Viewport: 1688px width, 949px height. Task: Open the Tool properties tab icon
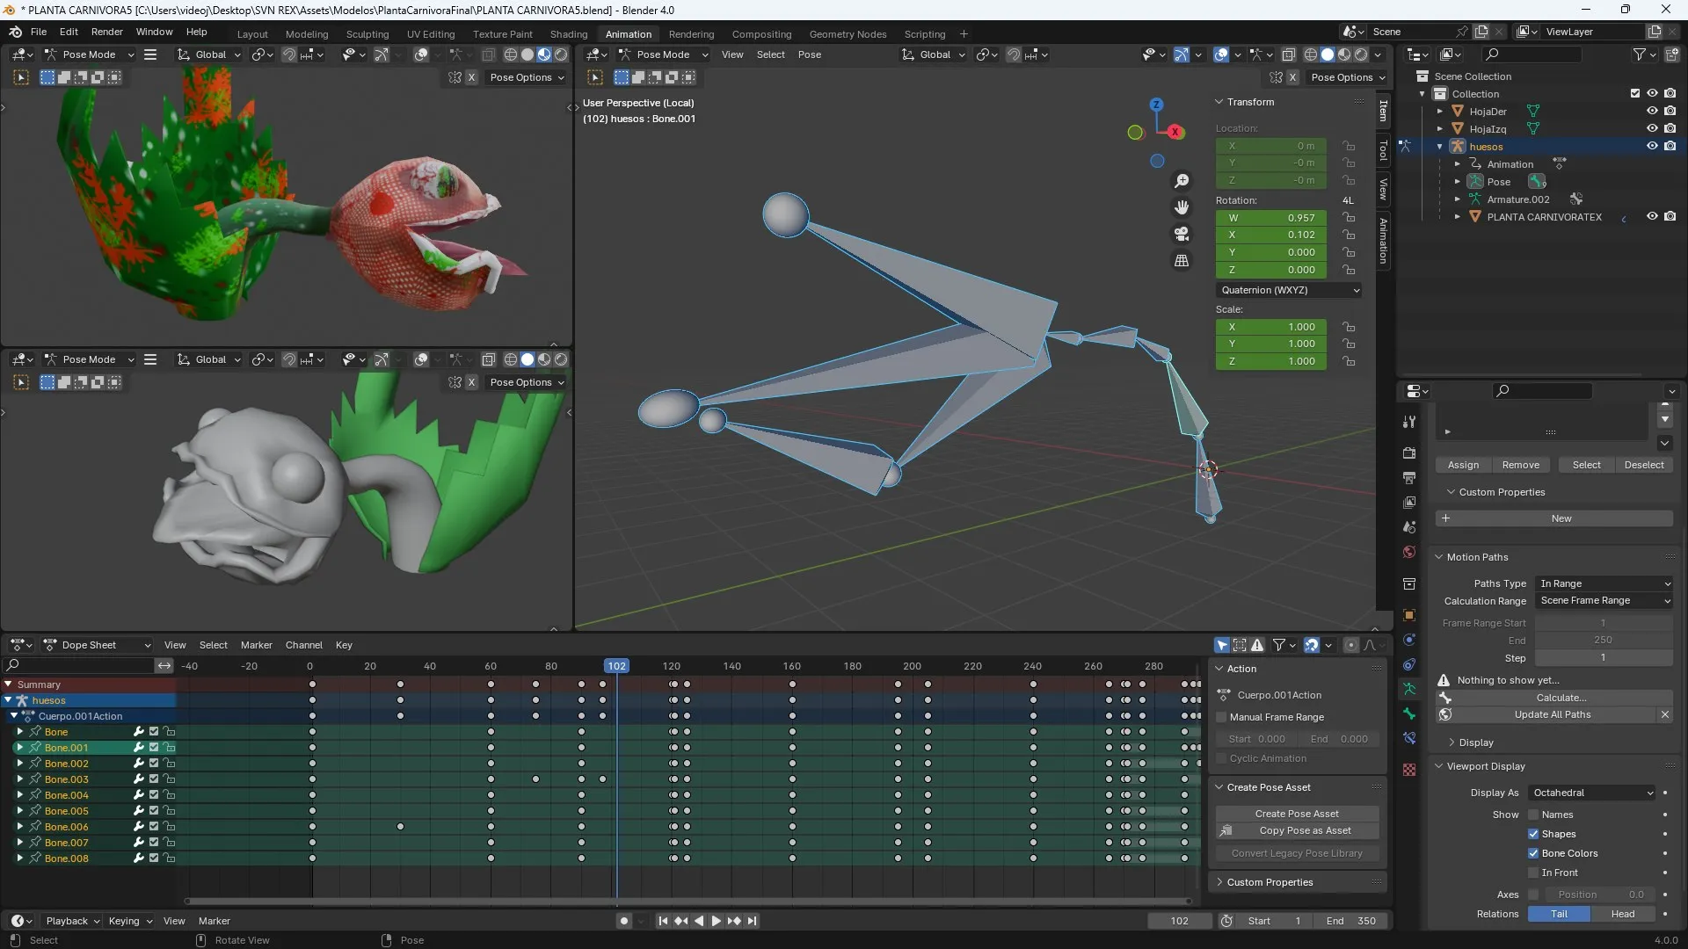coord(1409,422)
